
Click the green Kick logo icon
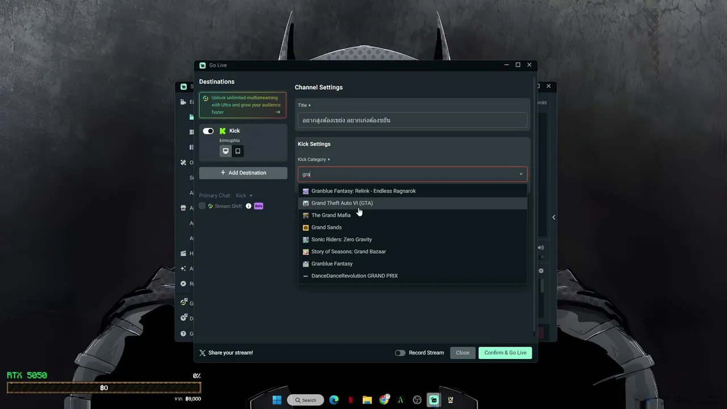click(x=223, y=131)
